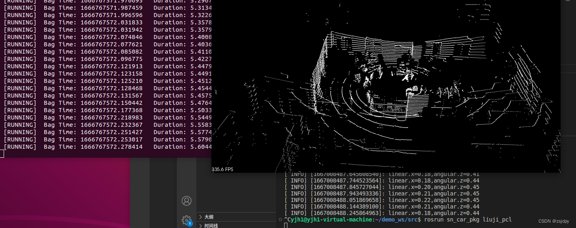Click the 335.6 FPS readout in the viewer

point(222,169)
